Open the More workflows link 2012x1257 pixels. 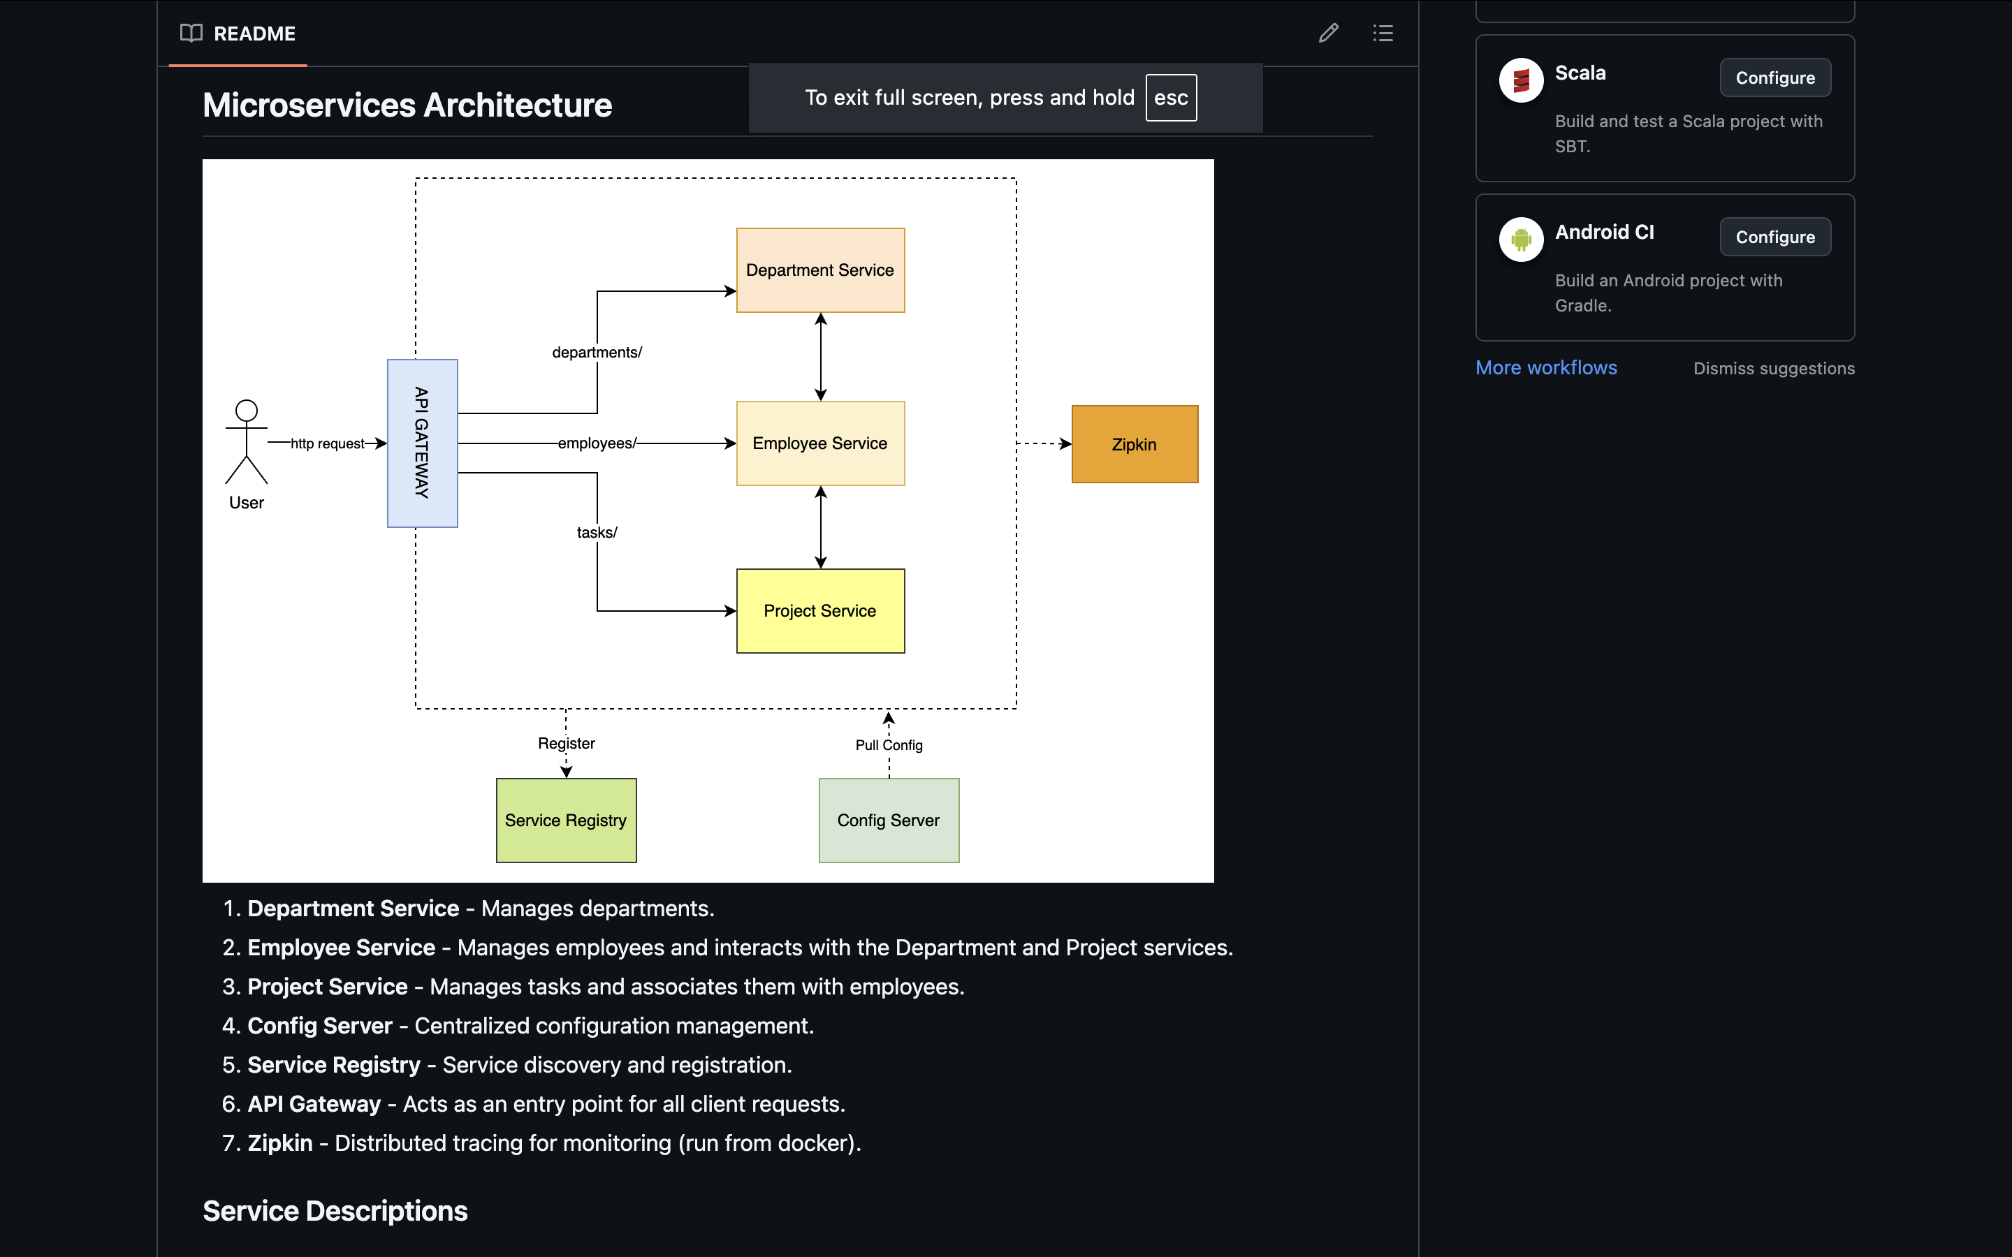click(x=1545, y=367)
